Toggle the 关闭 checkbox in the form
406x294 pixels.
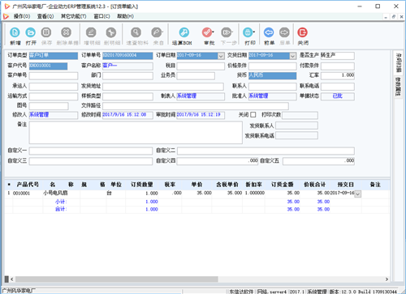pyautogui.click(x=253, y=115)
